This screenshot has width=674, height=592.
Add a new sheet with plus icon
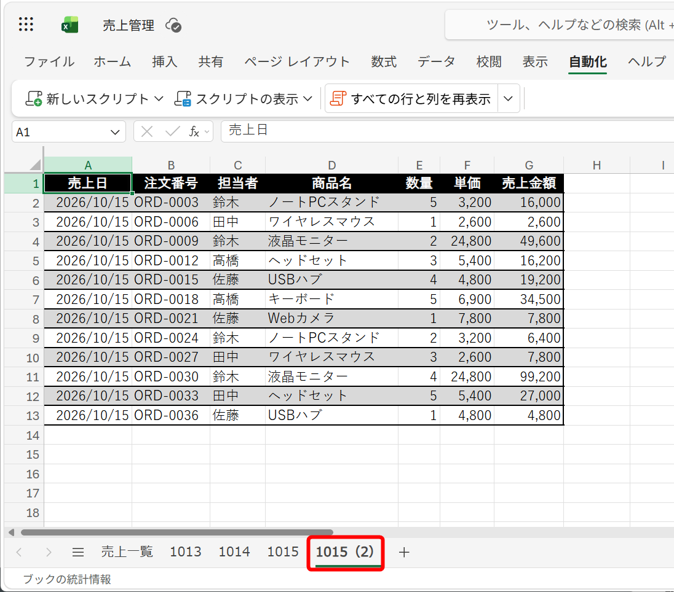(403, 552)
